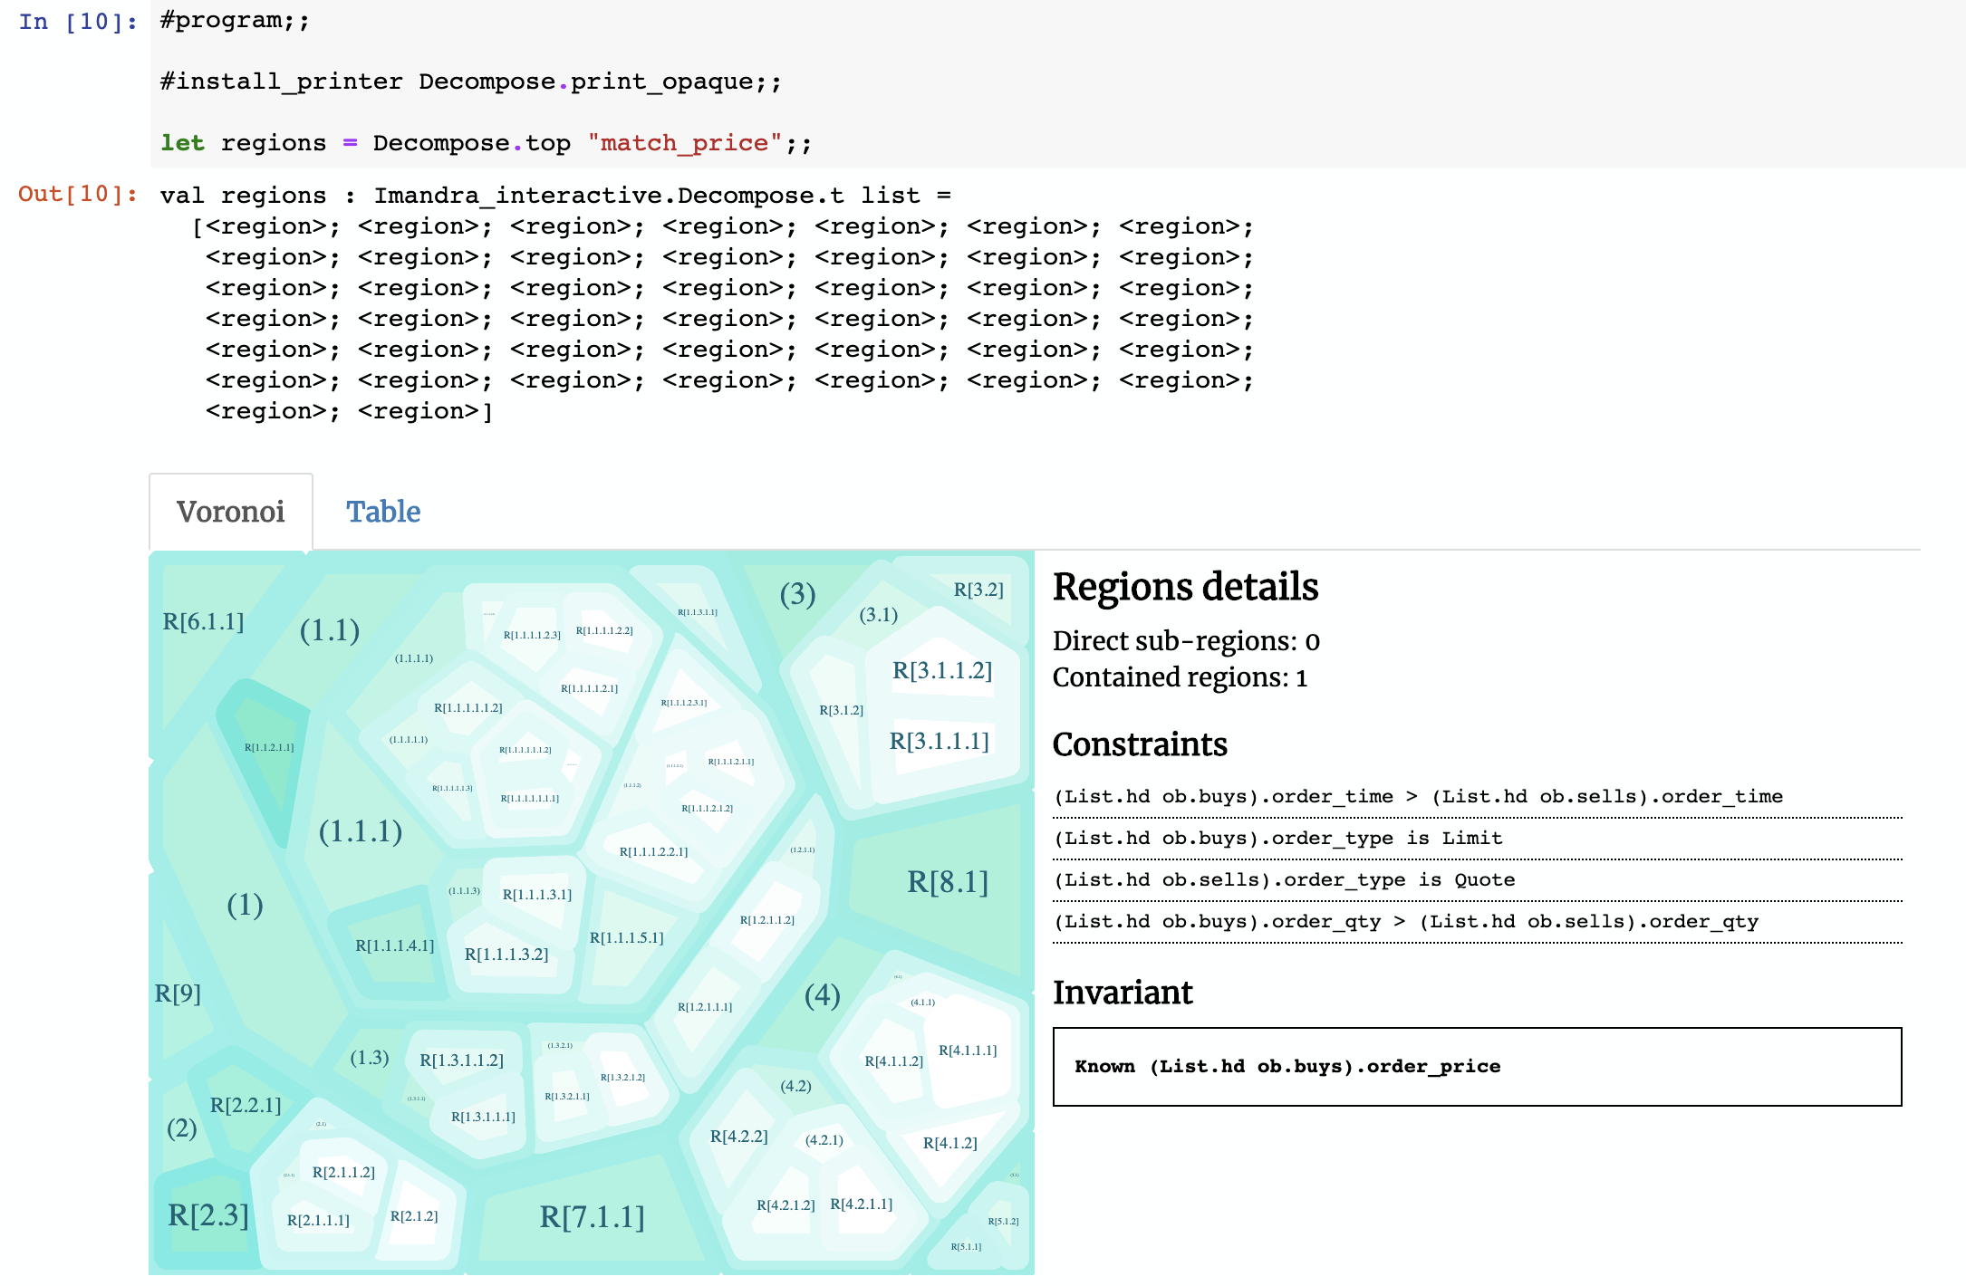The width and height of the screenshot is (1966, 1286).
Task: Select the R[4.1.2] region cell
Action: [x=949, y=1144]
